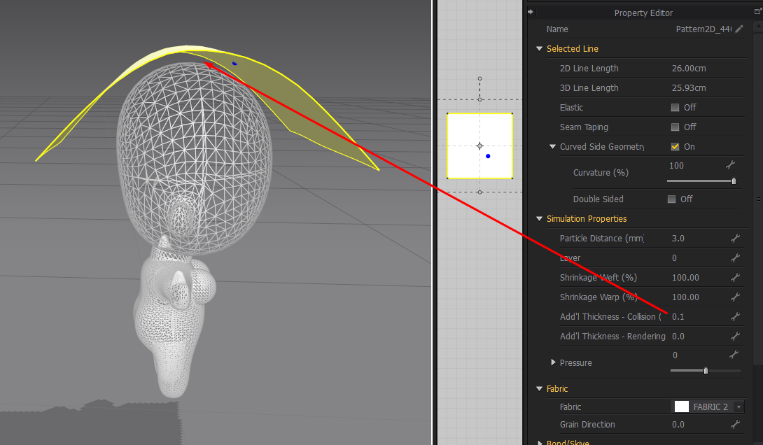The image size is (763, 445).
Task: Click the 2D Line Length 26.00cm value
Action: (x=689, y=69)
